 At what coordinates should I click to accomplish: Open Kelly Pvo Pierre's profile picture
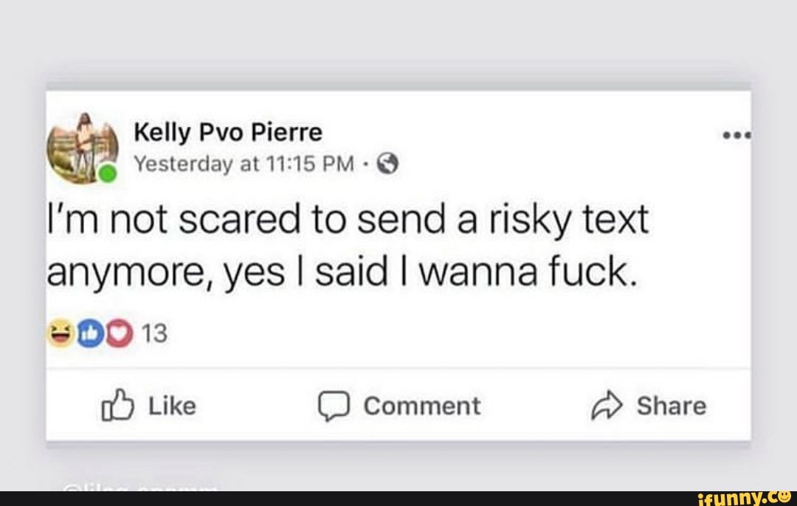coord(82,148)
